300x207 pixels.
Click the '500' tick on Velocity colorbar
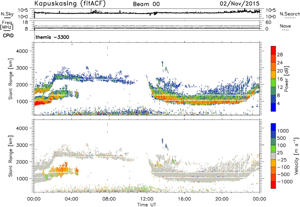tap(281, 138)
